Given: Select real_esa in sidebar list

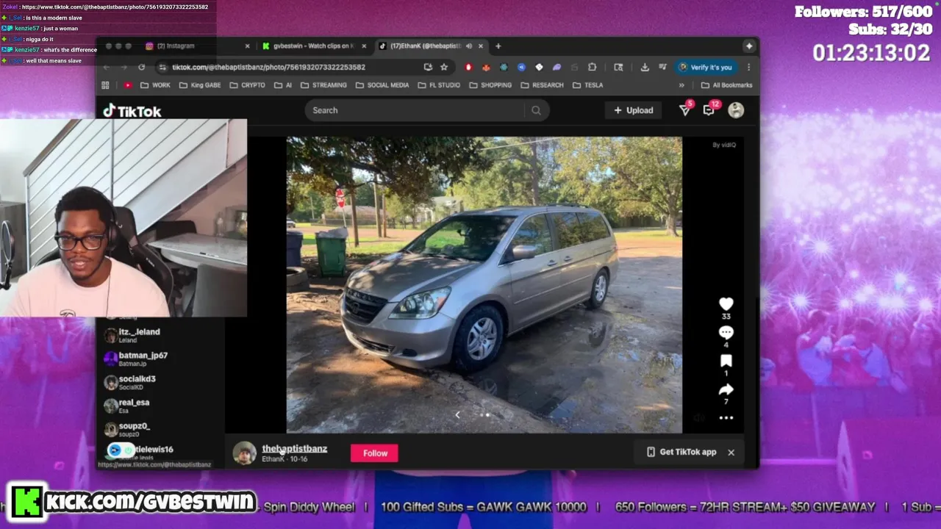Looking at the screenshot, I should tap(134, 406).
